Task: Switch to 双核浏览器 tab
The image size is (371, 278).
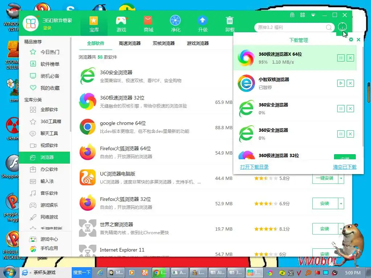Action: pos(164,43)
